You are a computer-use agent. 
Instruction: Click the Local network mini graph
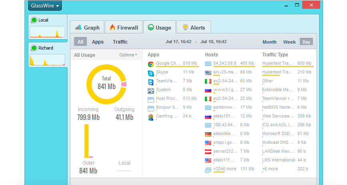pos(47,32)
